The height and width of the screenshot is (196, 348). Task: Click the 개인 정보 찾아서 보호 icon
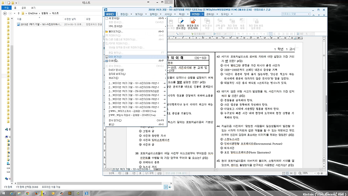(x=232, y=24)
